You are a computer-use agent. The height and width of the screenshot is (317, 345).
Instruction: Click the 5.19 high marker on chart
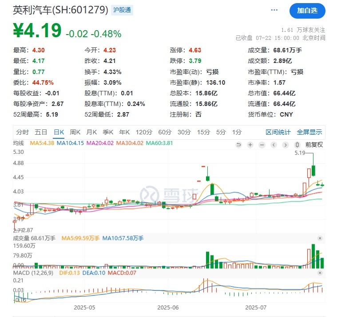(300, 153)
